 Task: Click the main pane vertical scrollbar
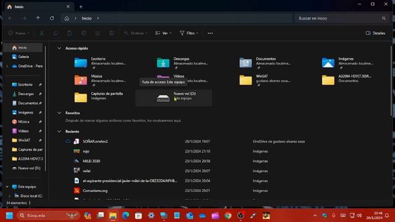(391, 81)
